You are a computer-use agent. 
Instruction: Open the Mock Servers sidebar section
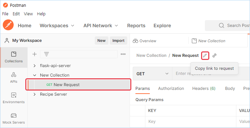[x=14, y=118]
